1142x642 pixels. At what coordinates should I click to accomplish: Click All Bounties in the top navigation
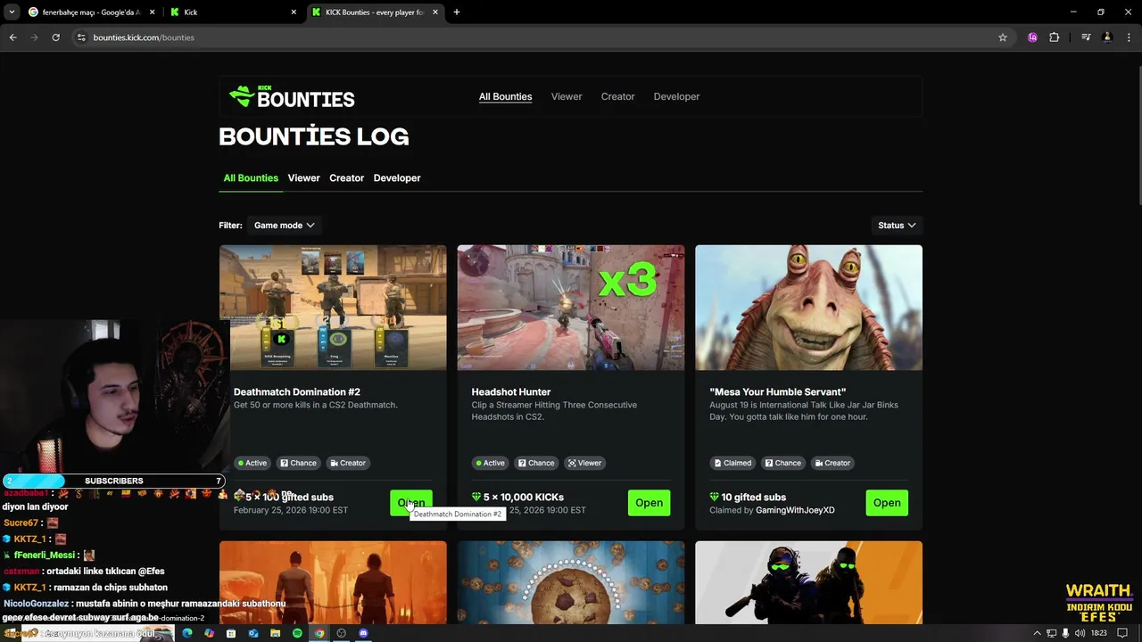coord(505,96)
